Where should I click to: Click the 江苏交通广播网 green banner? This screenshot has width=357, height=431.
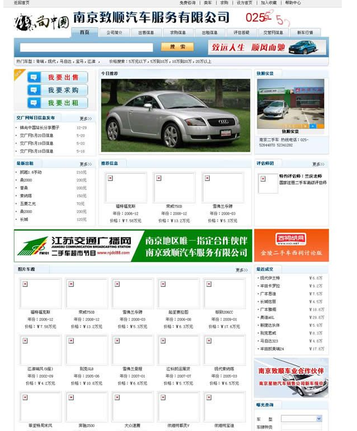[x=133, y=246]
